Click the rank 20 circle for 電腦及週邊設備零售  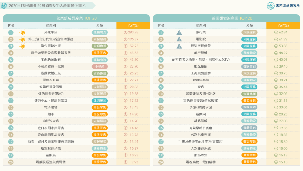coord(11,162)
